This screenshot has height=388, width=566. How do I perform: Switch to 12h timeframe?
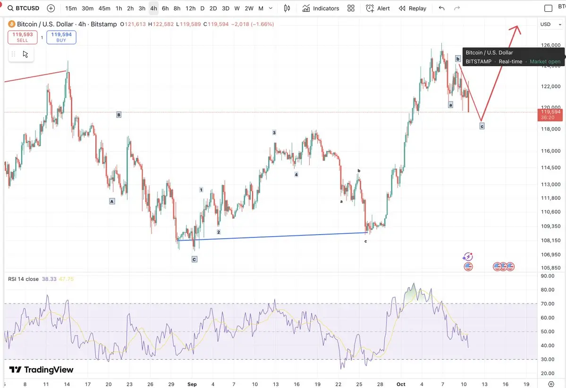(190, 8)
